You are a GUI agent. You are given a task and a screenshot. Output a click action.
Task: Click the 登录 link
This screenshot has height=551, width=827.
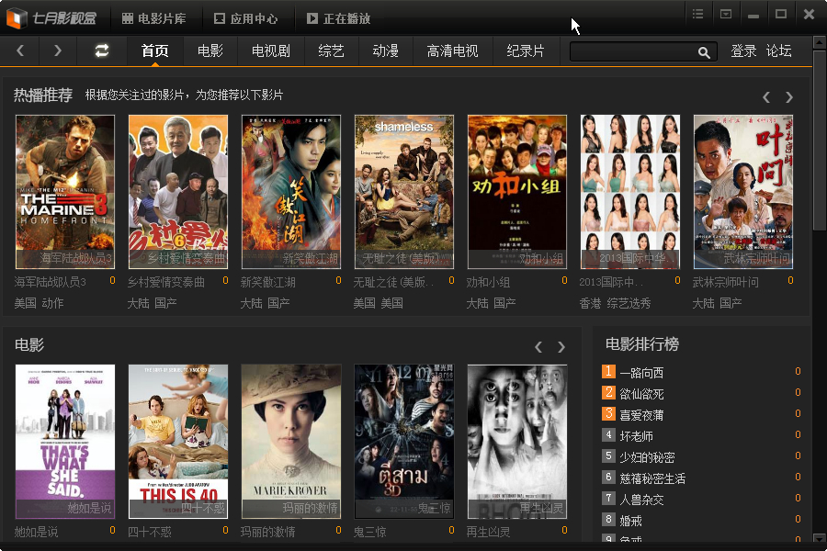coord(743,51)
